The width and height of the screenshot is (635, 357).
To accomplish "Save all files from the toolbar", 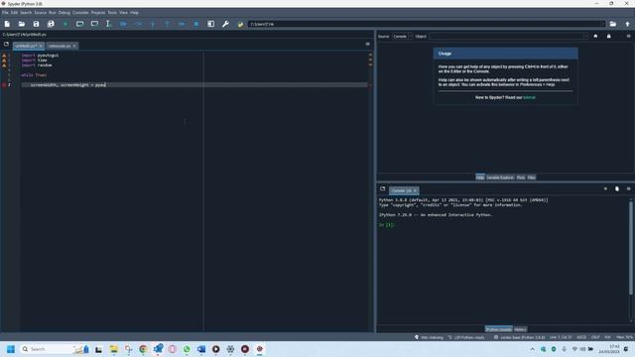I will (51, 24).
